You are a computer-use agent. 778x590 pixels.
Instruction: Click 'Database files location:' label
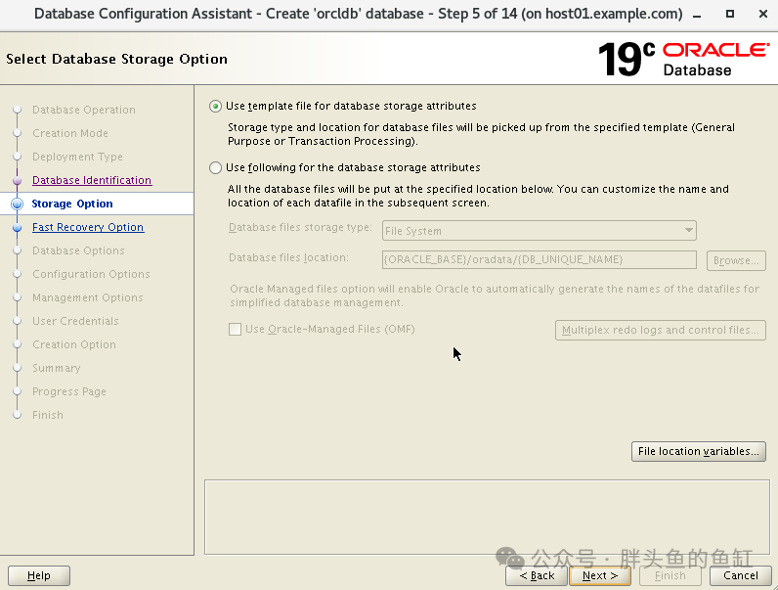(288, 257)
